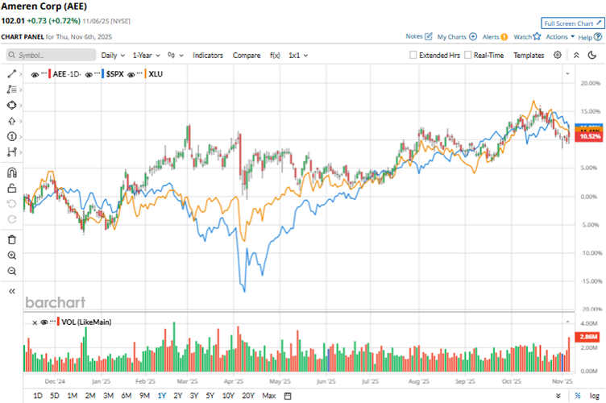Open the calendar date range picker
Image resolution: width=606 pixels, height=403 pixels.
coord(288,396)
